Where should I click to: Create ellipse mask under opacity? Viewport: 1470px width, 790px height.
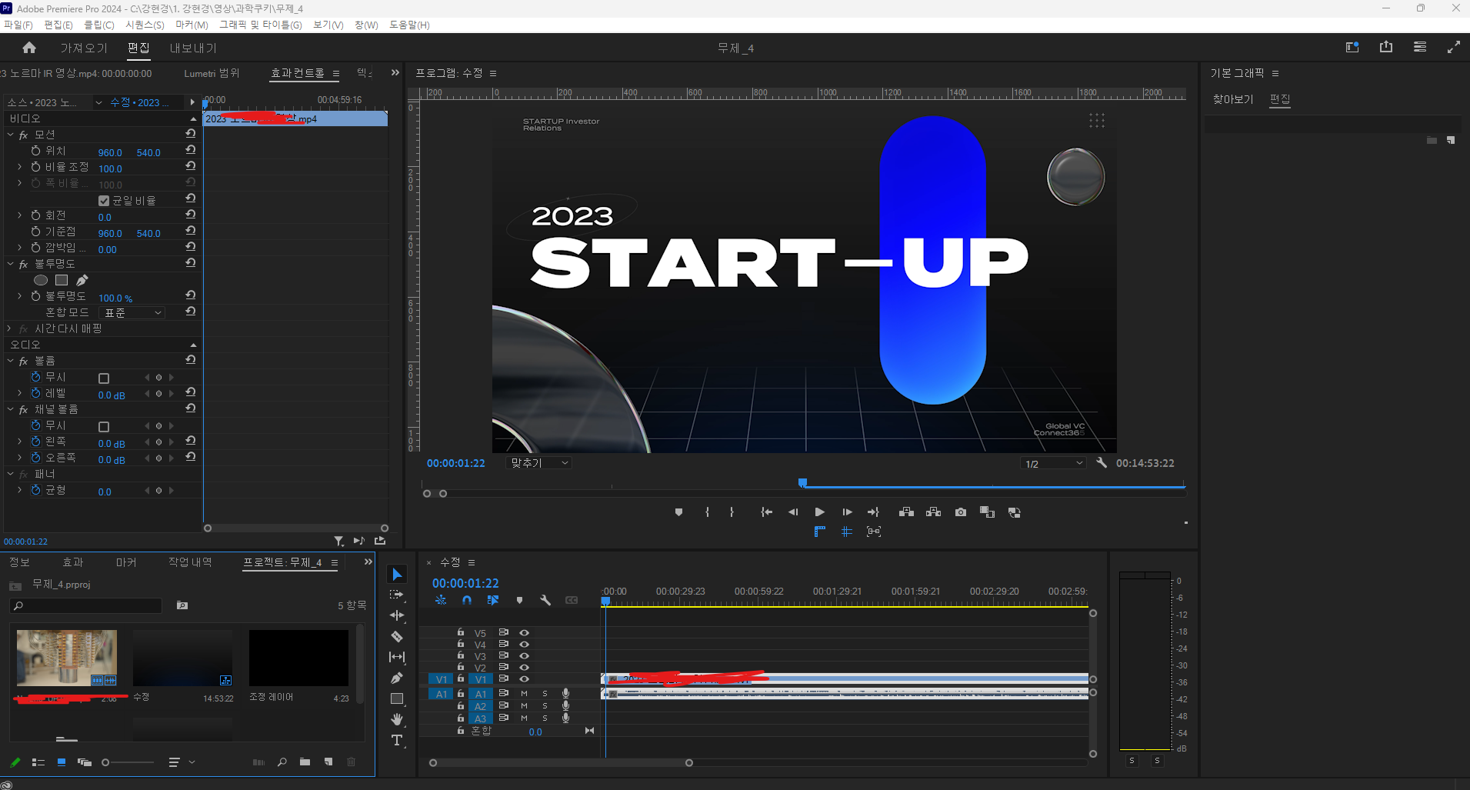[41, 280]
